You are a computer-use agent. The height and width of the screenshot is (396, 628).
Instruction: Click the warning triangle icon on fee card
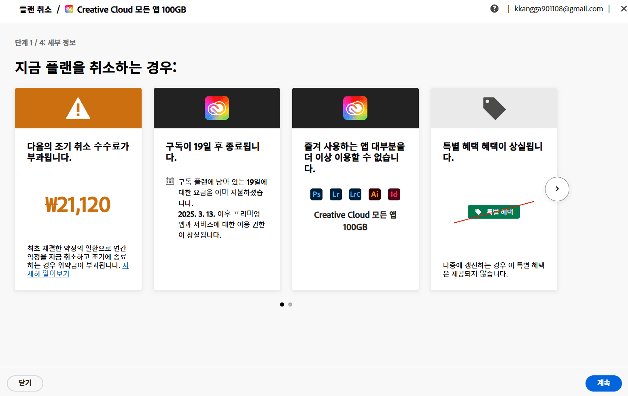click(x=78, y=108)
